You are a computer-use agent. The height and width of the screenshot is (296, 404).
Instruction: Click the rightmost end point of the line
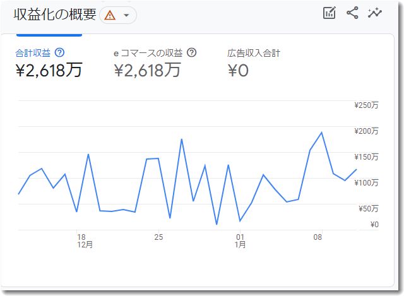[x=357, y=169]
